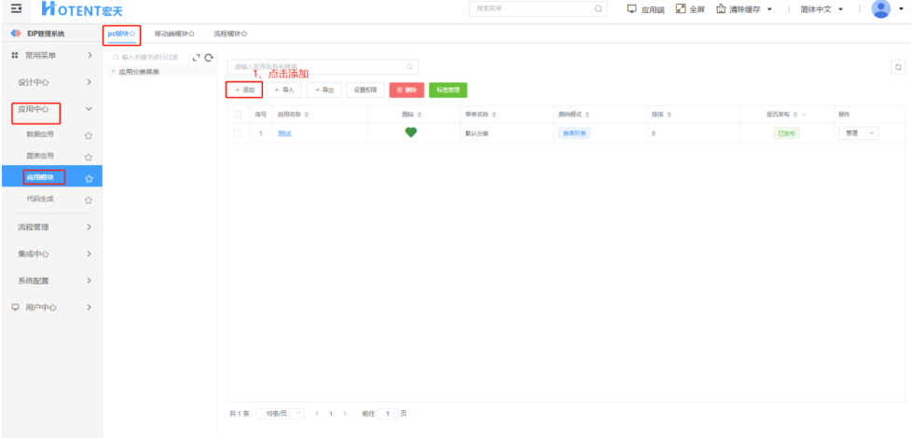
Task: Focus the top 搜索菜单 search box
Action: coord(537,8)
